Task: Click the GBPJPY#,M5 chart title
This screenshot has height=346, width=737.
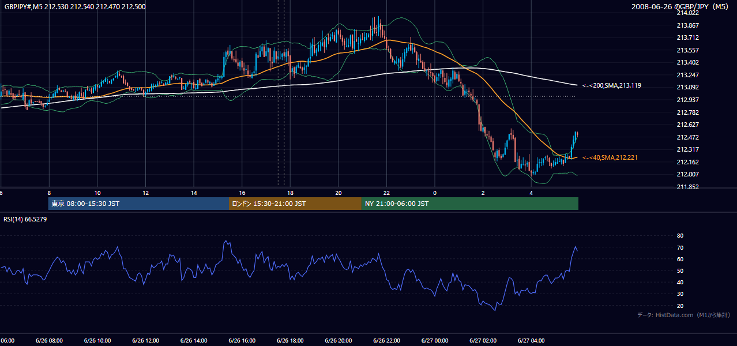Action: [74, 6]
